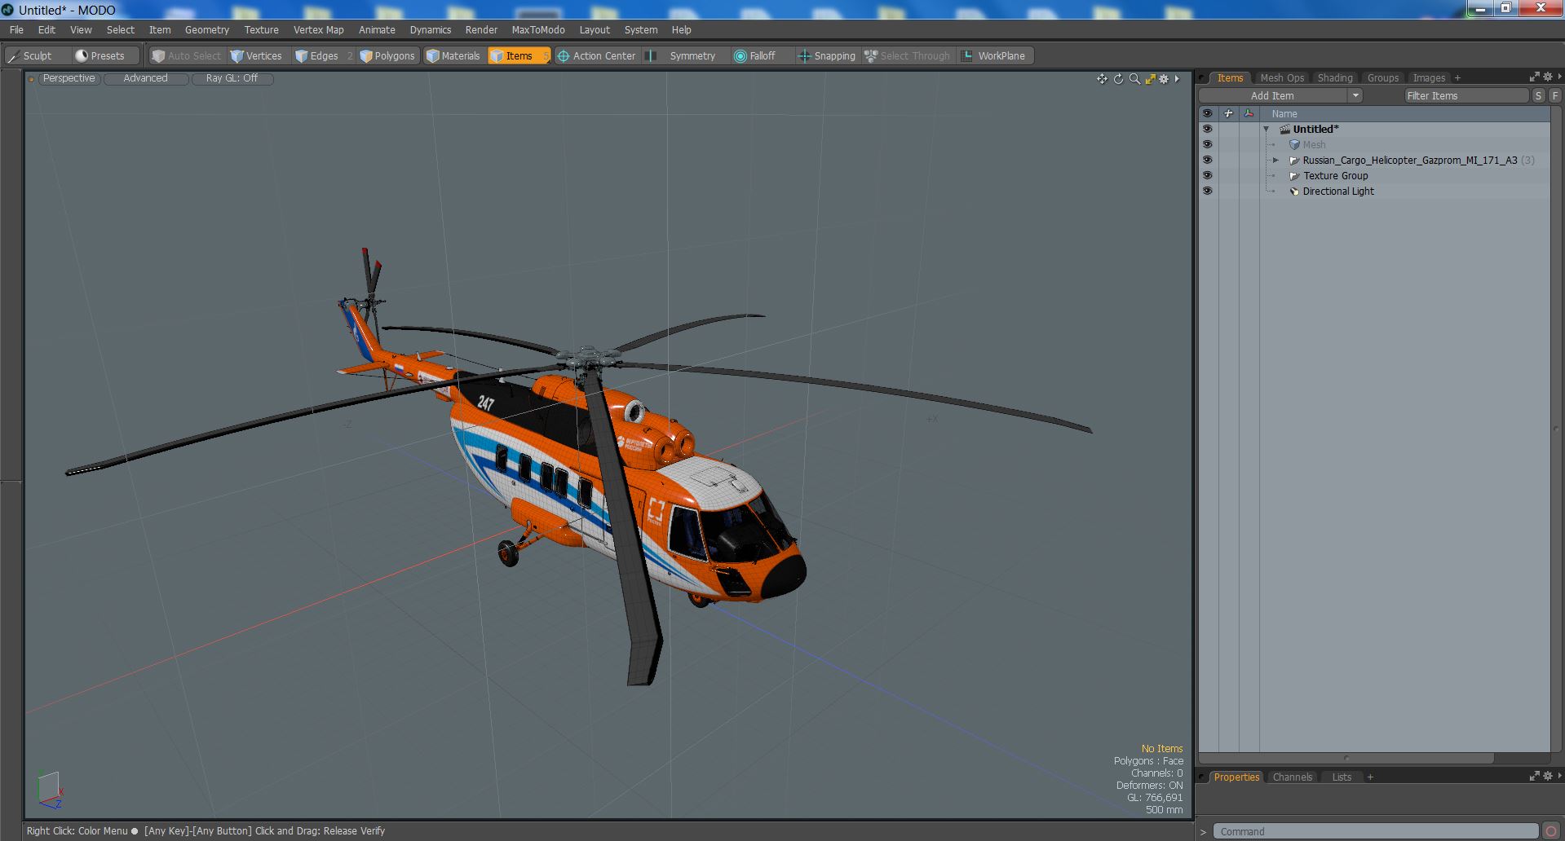Toggle the F button next to Filter Items
The image size is (1565, 841).
coord(1554,96)
